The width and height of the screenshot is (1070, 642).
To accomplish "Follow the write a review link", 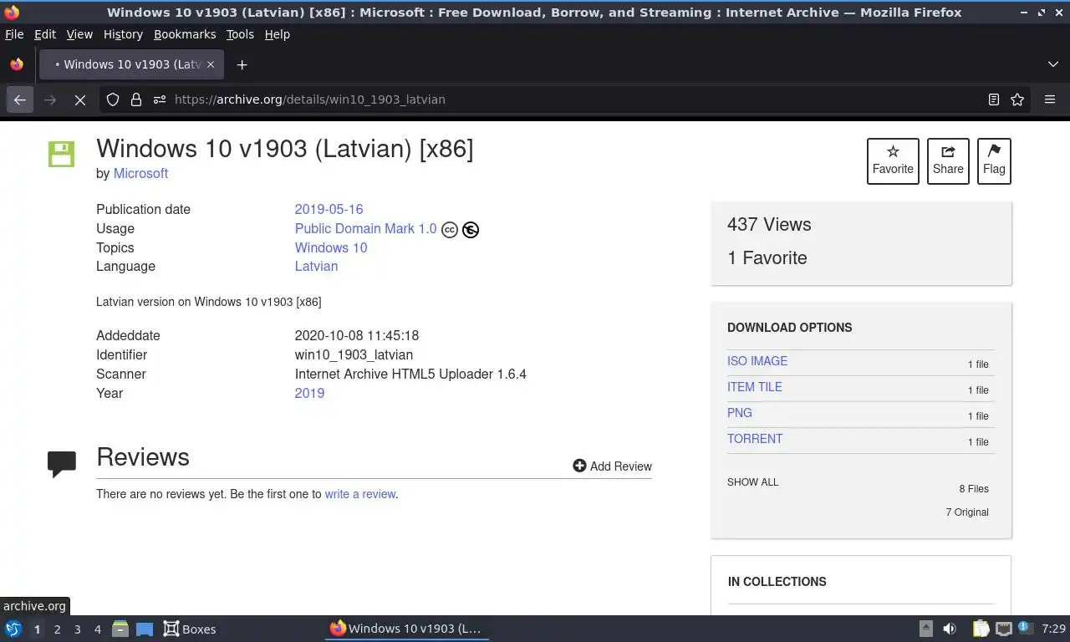I will (360, 494).
